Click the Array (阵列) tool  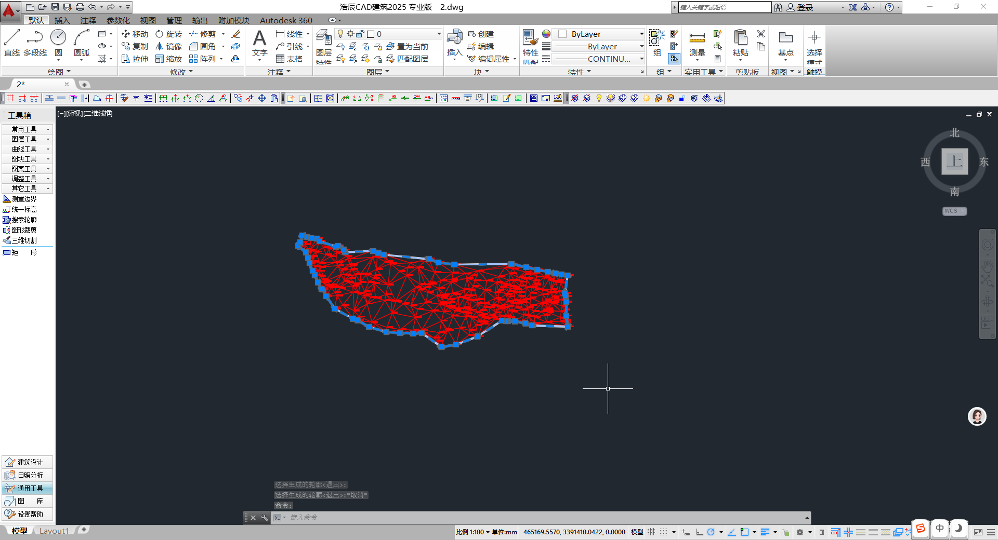point(202,59)
